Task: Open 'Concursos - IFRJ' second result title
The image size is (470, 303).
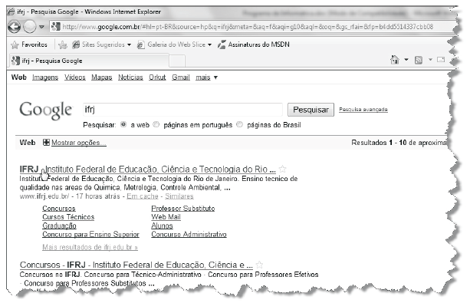Action: [x=136, y=265]
